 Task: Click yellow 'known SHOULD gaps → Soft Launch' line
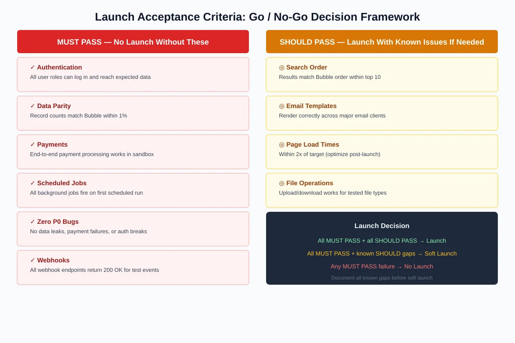(382, 254)
